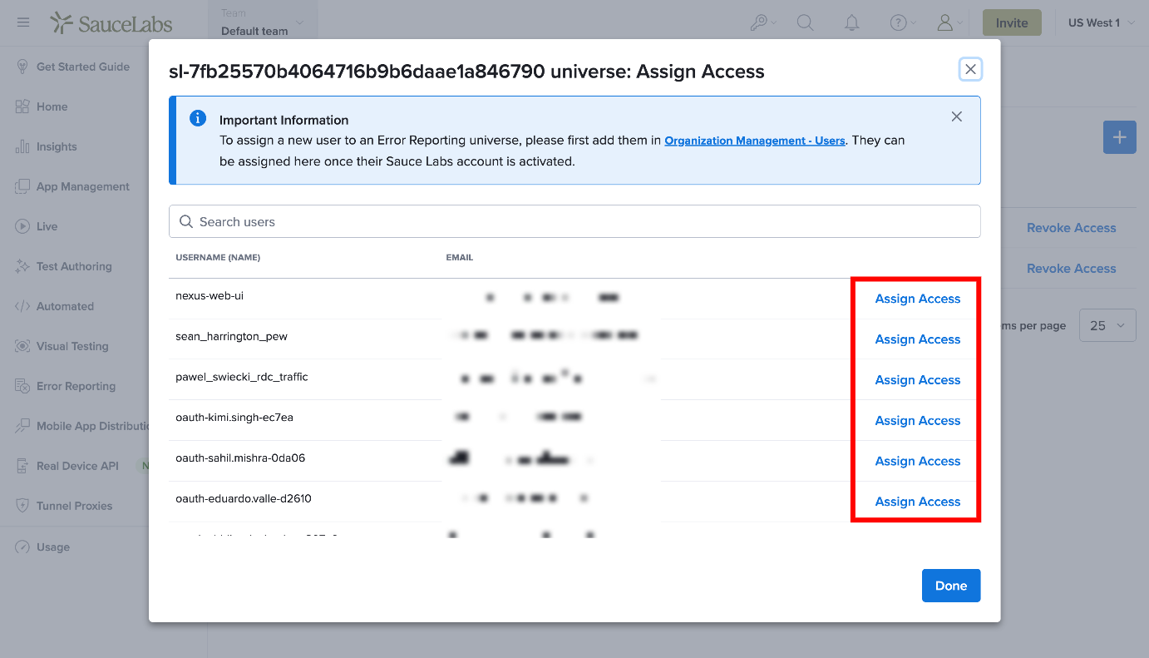Viewport: 1149px width, 658px height.
Task: Click the Mobile App Distribution icon
Action: coord(22,426)
